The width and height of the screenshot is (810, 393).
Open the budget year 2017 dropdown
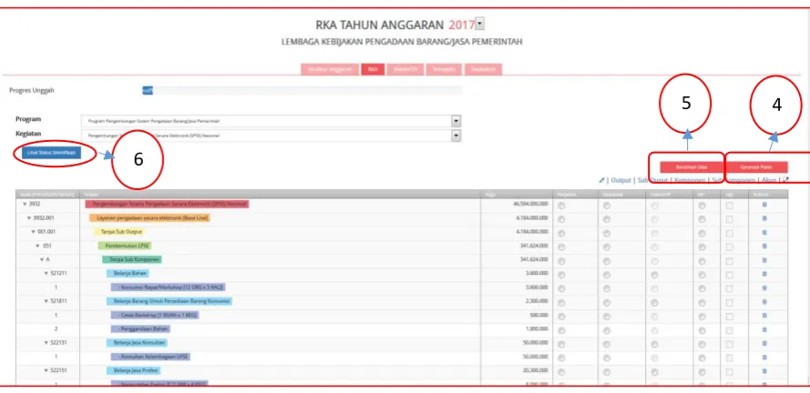pyautogui.click(x=480, y=24)
